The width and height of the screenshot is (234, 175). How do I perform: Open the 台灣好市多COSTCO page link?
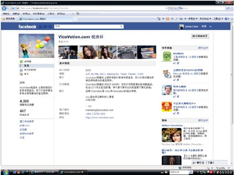pyautogui.click(x=188, y=70)
